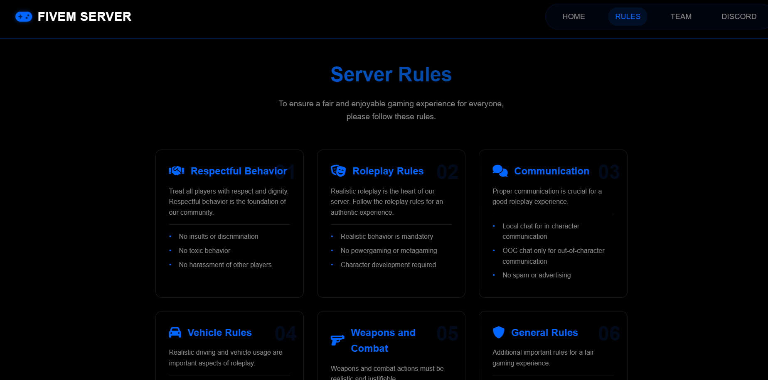Click the Communication card heading
Viewport: 768px width, 380px height.
coord(551,171)
